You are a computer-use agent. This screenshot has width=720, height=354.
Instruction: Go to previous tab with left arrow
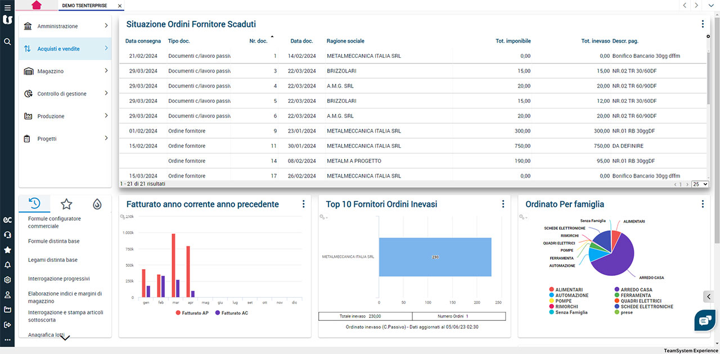685,5
